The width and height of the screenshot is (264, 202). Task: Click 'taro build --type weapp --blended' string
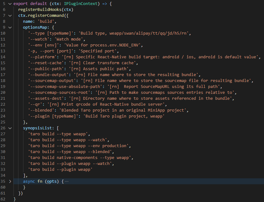(70, 152)
